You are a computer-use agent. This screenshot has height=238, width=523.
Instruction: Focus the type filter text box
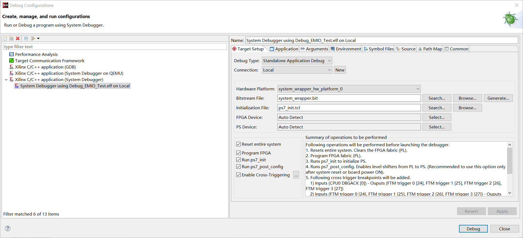pyautogui.click(x=115, y=47)
